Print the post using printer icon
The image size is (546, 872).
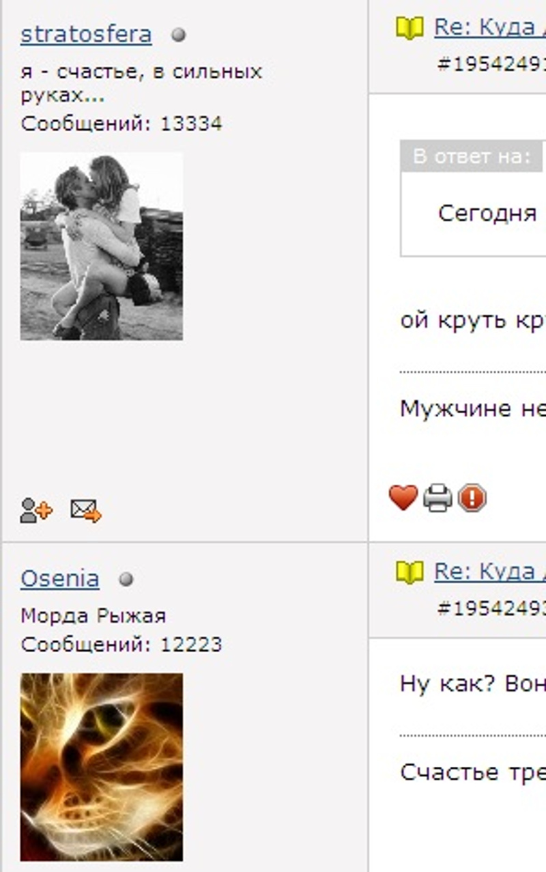pos(437,498)
